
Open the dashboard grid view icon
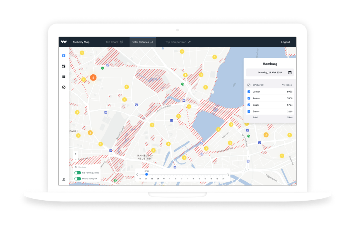tap(64, 66)
